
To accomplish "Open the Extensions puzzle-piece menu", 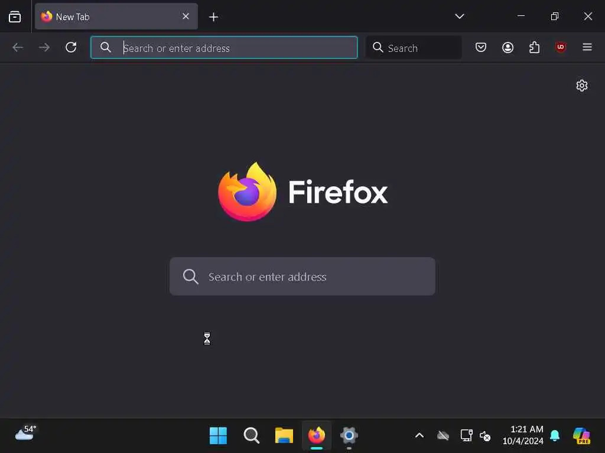I will 534,47.
